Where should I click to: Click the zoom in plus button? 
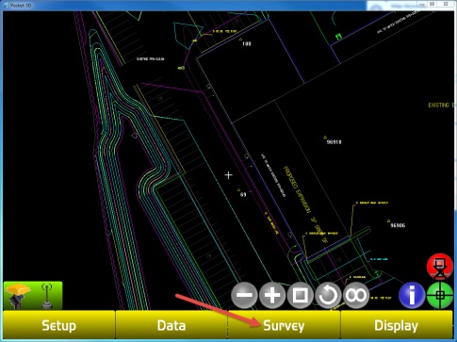tap(272, 295)
